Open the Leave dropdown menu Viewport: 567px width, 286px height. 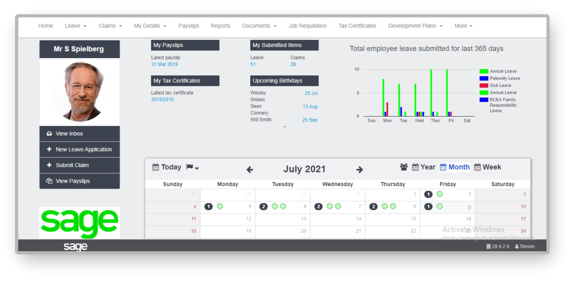75,26
